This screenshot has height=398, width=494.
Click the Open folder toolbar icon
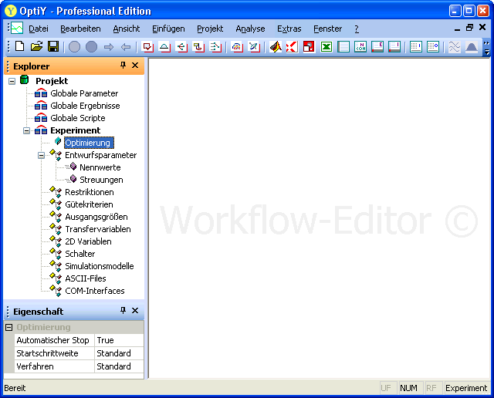[36, 47]
